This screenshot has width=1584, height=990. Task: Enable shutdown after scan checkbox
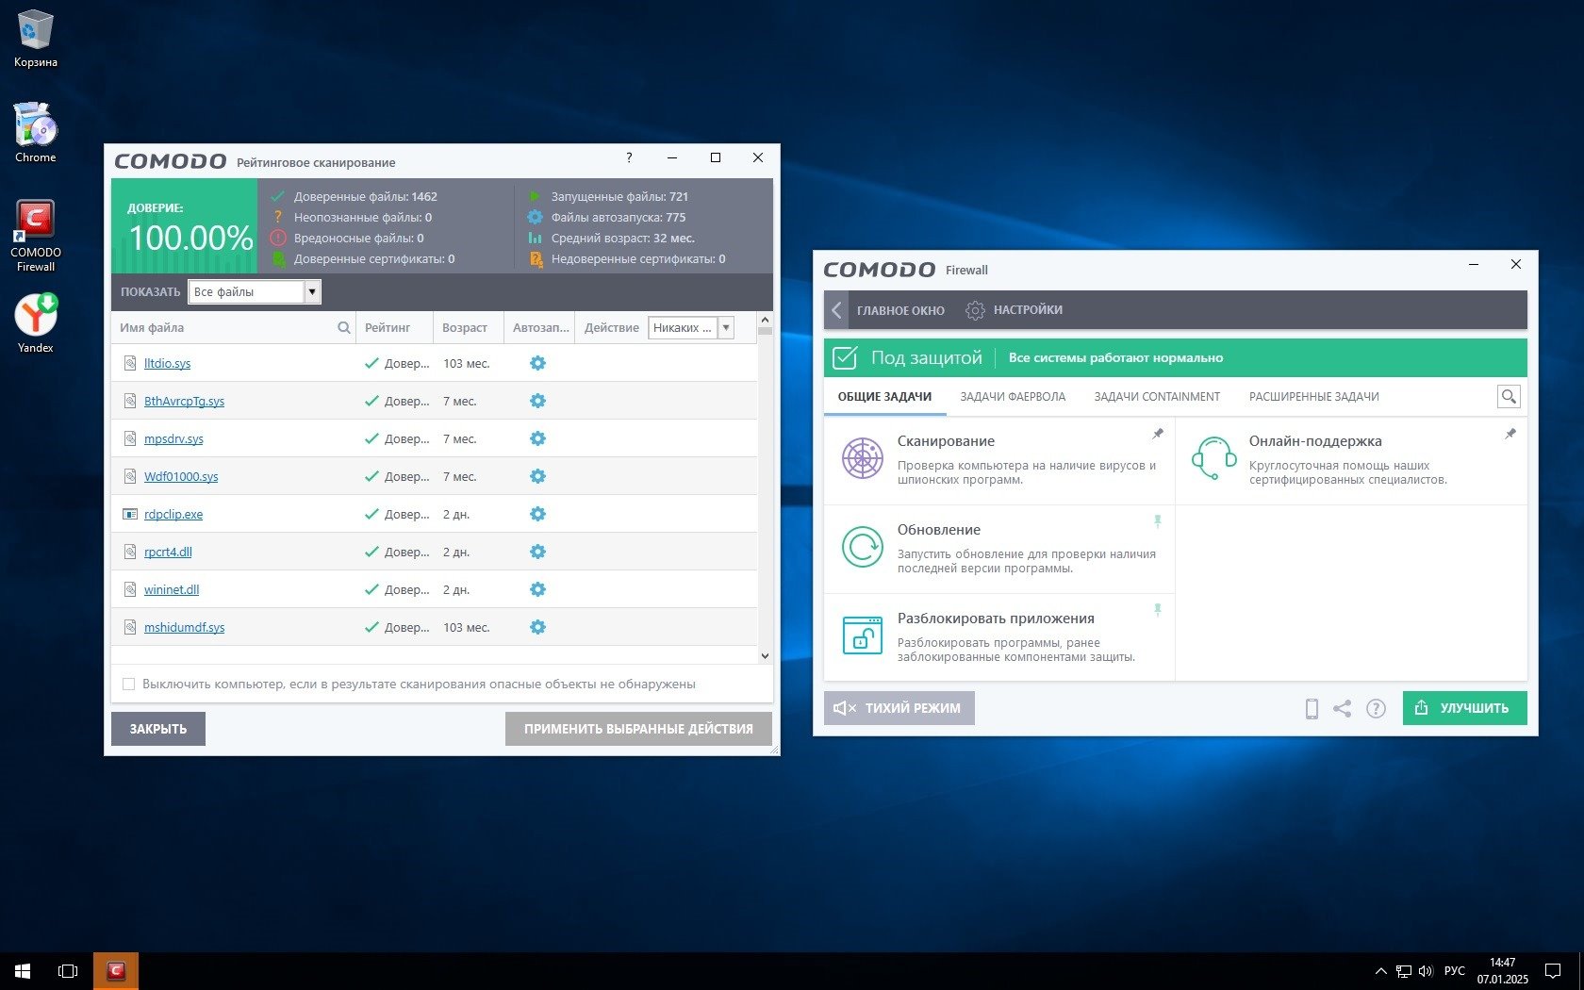tap(129, 685)
